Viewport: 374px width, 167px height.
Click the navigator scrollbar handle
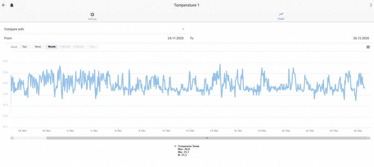pyautogui.click(x=207, y=138)
